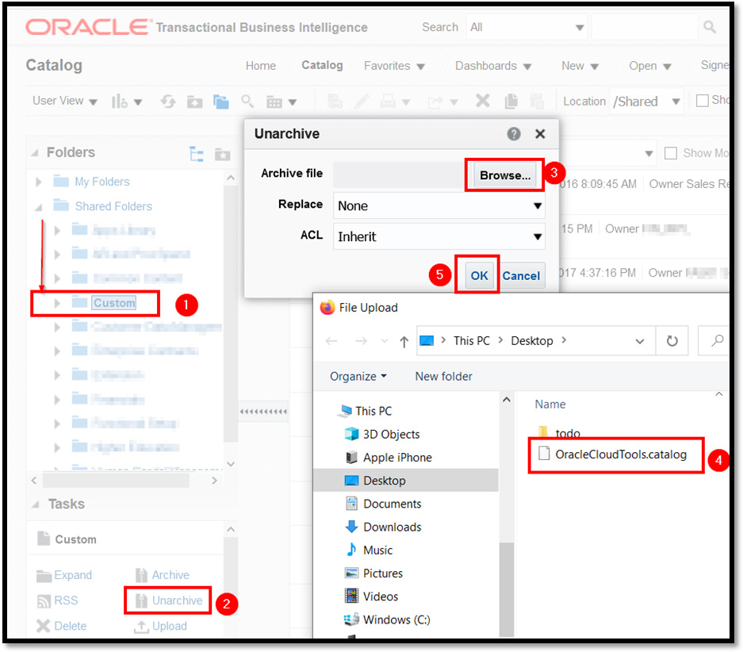Viewport: 743px width, 652px height.
Task: Click the New Folder icon in Catalog toolbar
Action: point(194,102)
